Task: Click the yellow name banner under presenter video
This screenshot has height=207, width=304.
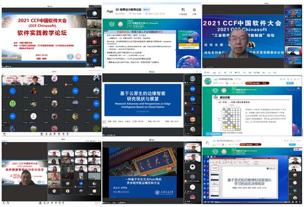Action: [189, 45]
